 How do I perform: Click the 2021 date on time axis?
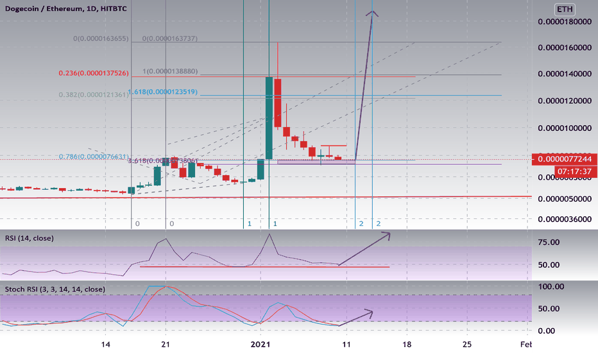[261, 345]
